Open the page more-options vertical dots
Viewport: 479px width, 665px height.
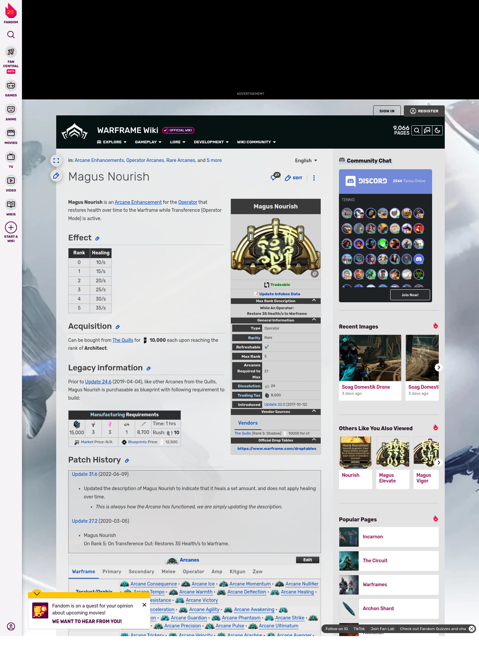point(314,178)
